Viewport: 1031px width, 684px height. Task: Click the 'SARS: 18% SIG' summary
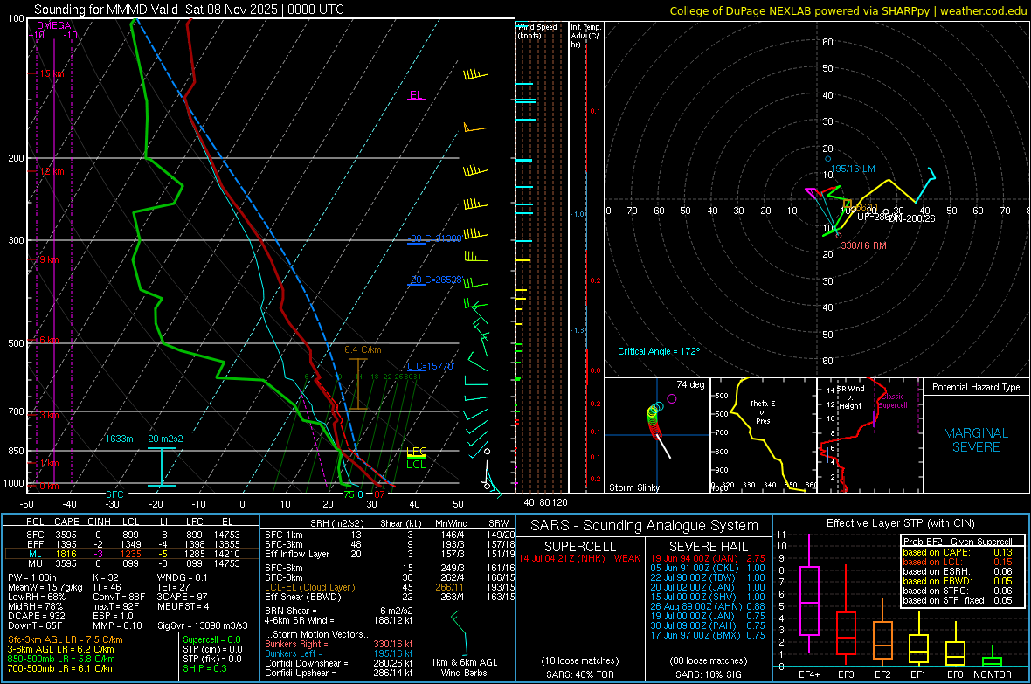(x=708, y=674)
